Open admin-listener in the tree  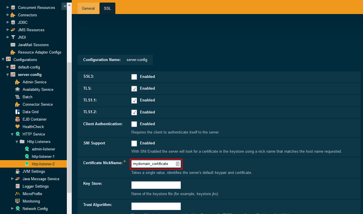[43, 149]
